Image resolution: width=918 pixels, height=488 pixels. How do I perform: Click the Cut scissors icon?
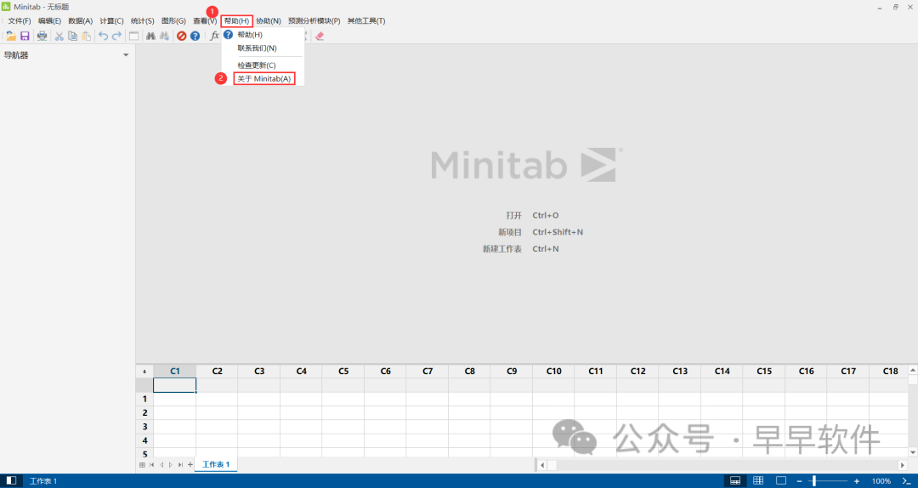59,36
